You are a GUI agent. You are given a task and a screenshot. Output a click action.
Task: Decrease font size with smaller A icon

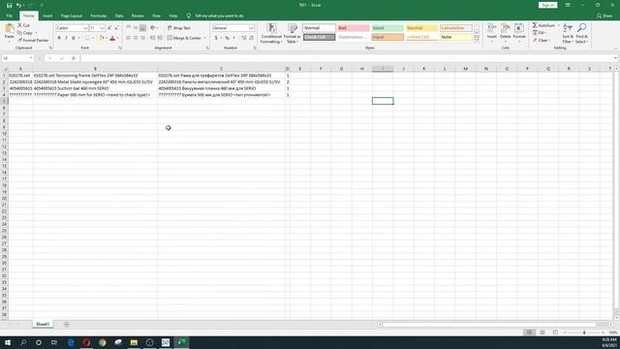coord(116,28)
